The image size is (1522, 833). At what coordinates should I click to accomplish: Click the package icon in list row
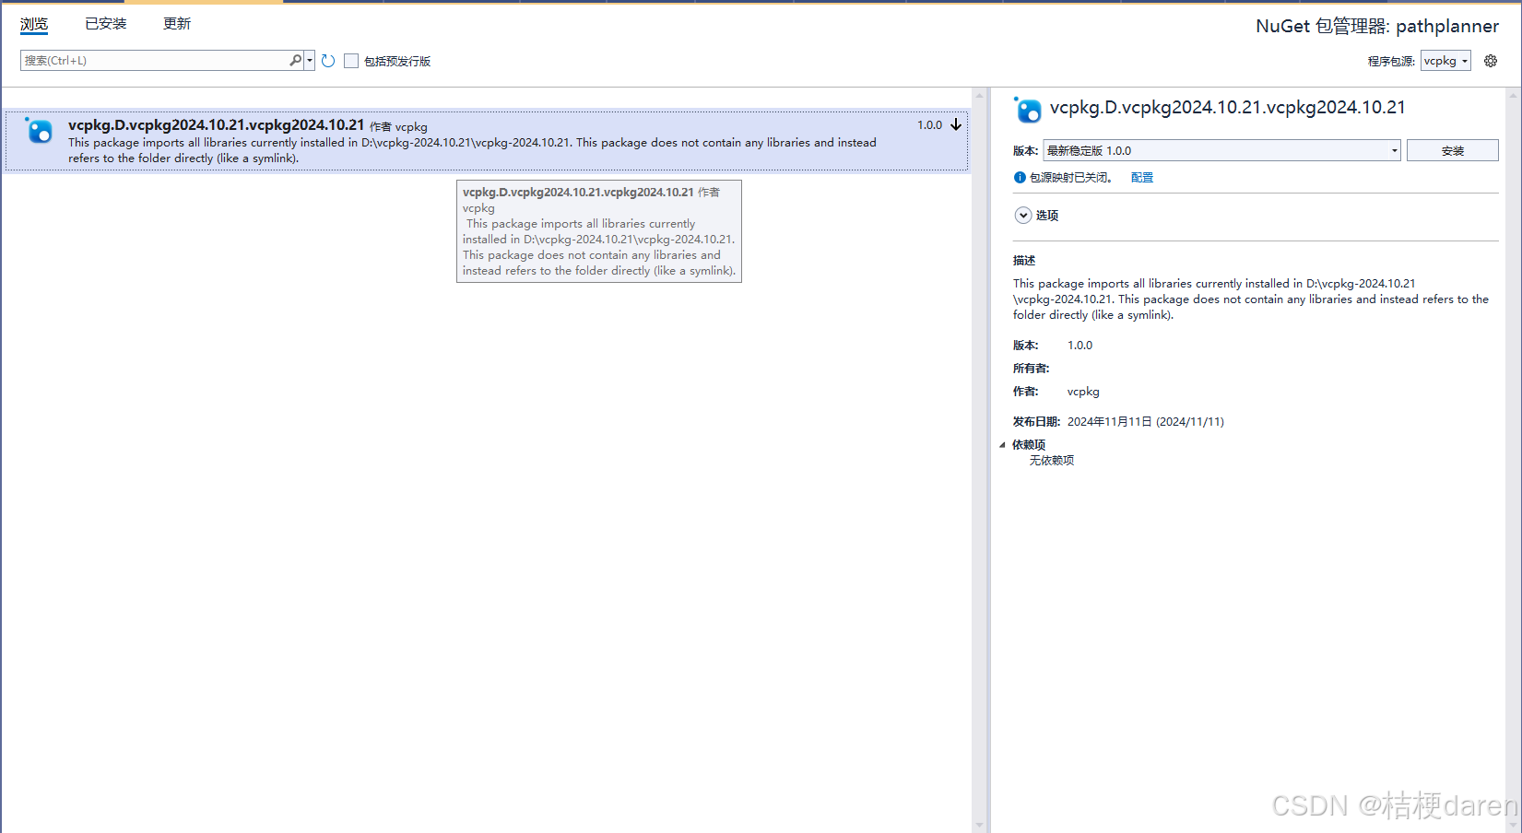click(x=40, y=132)
